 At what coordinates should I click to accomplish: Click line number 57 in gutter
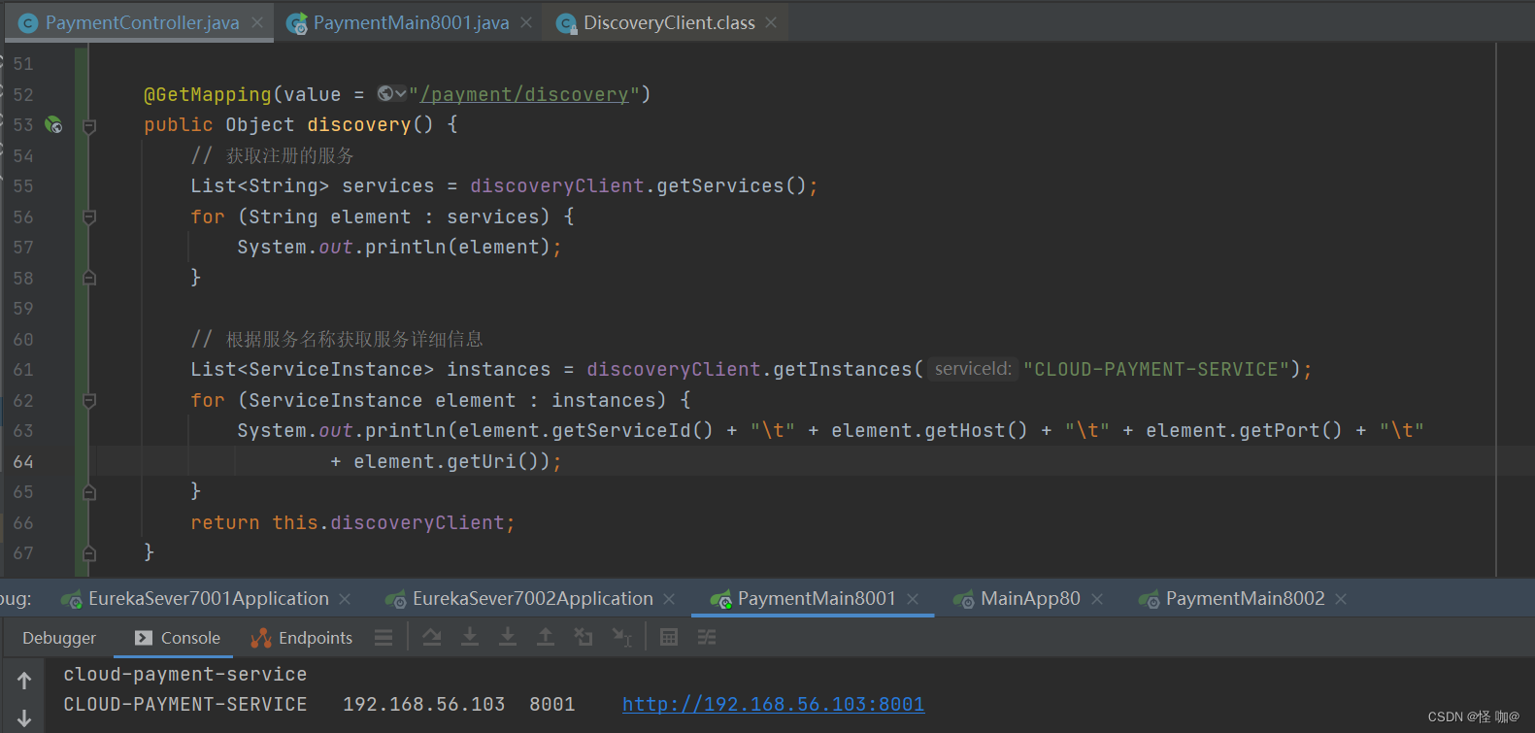click(x=23, y=247)
